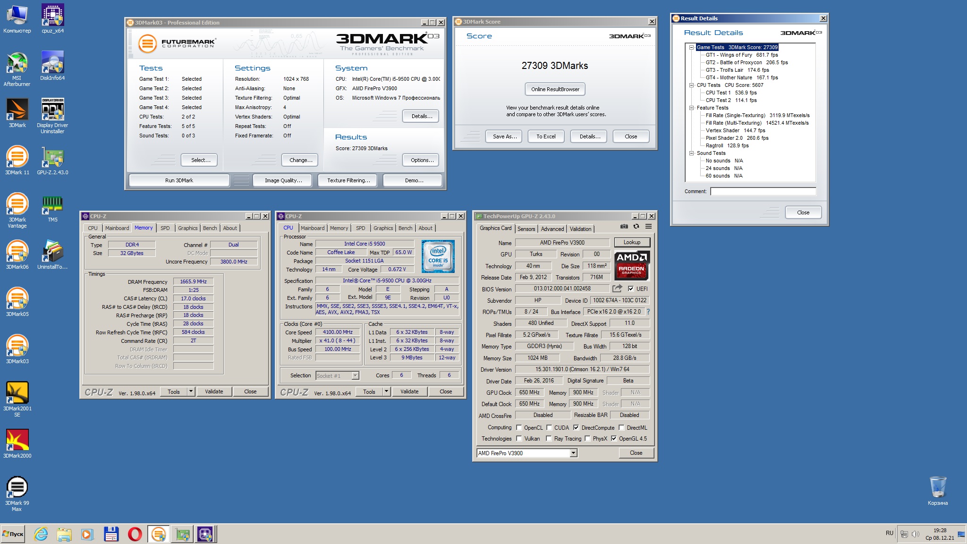Switch to Advanced tab in GPU-Z
Image resolution: width=967 pixels, height=544 pixels.
pos(552,229)
